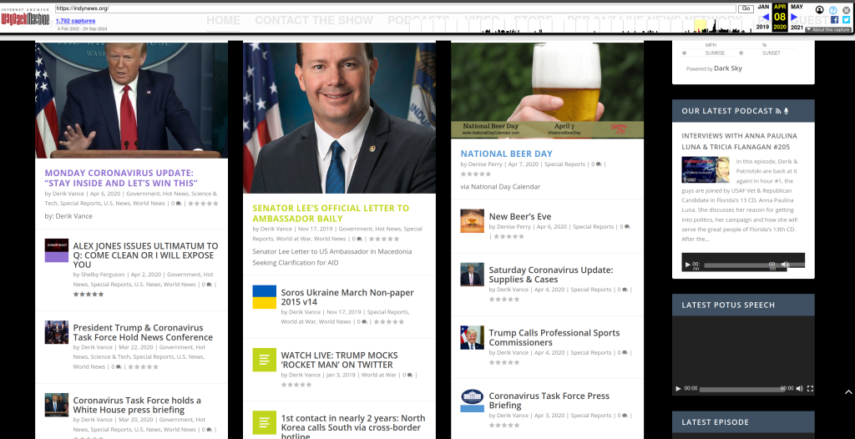Viewport: 855px width, 439px height.
Task: Open the Dark Sky link
Action: tap(728, 68)
